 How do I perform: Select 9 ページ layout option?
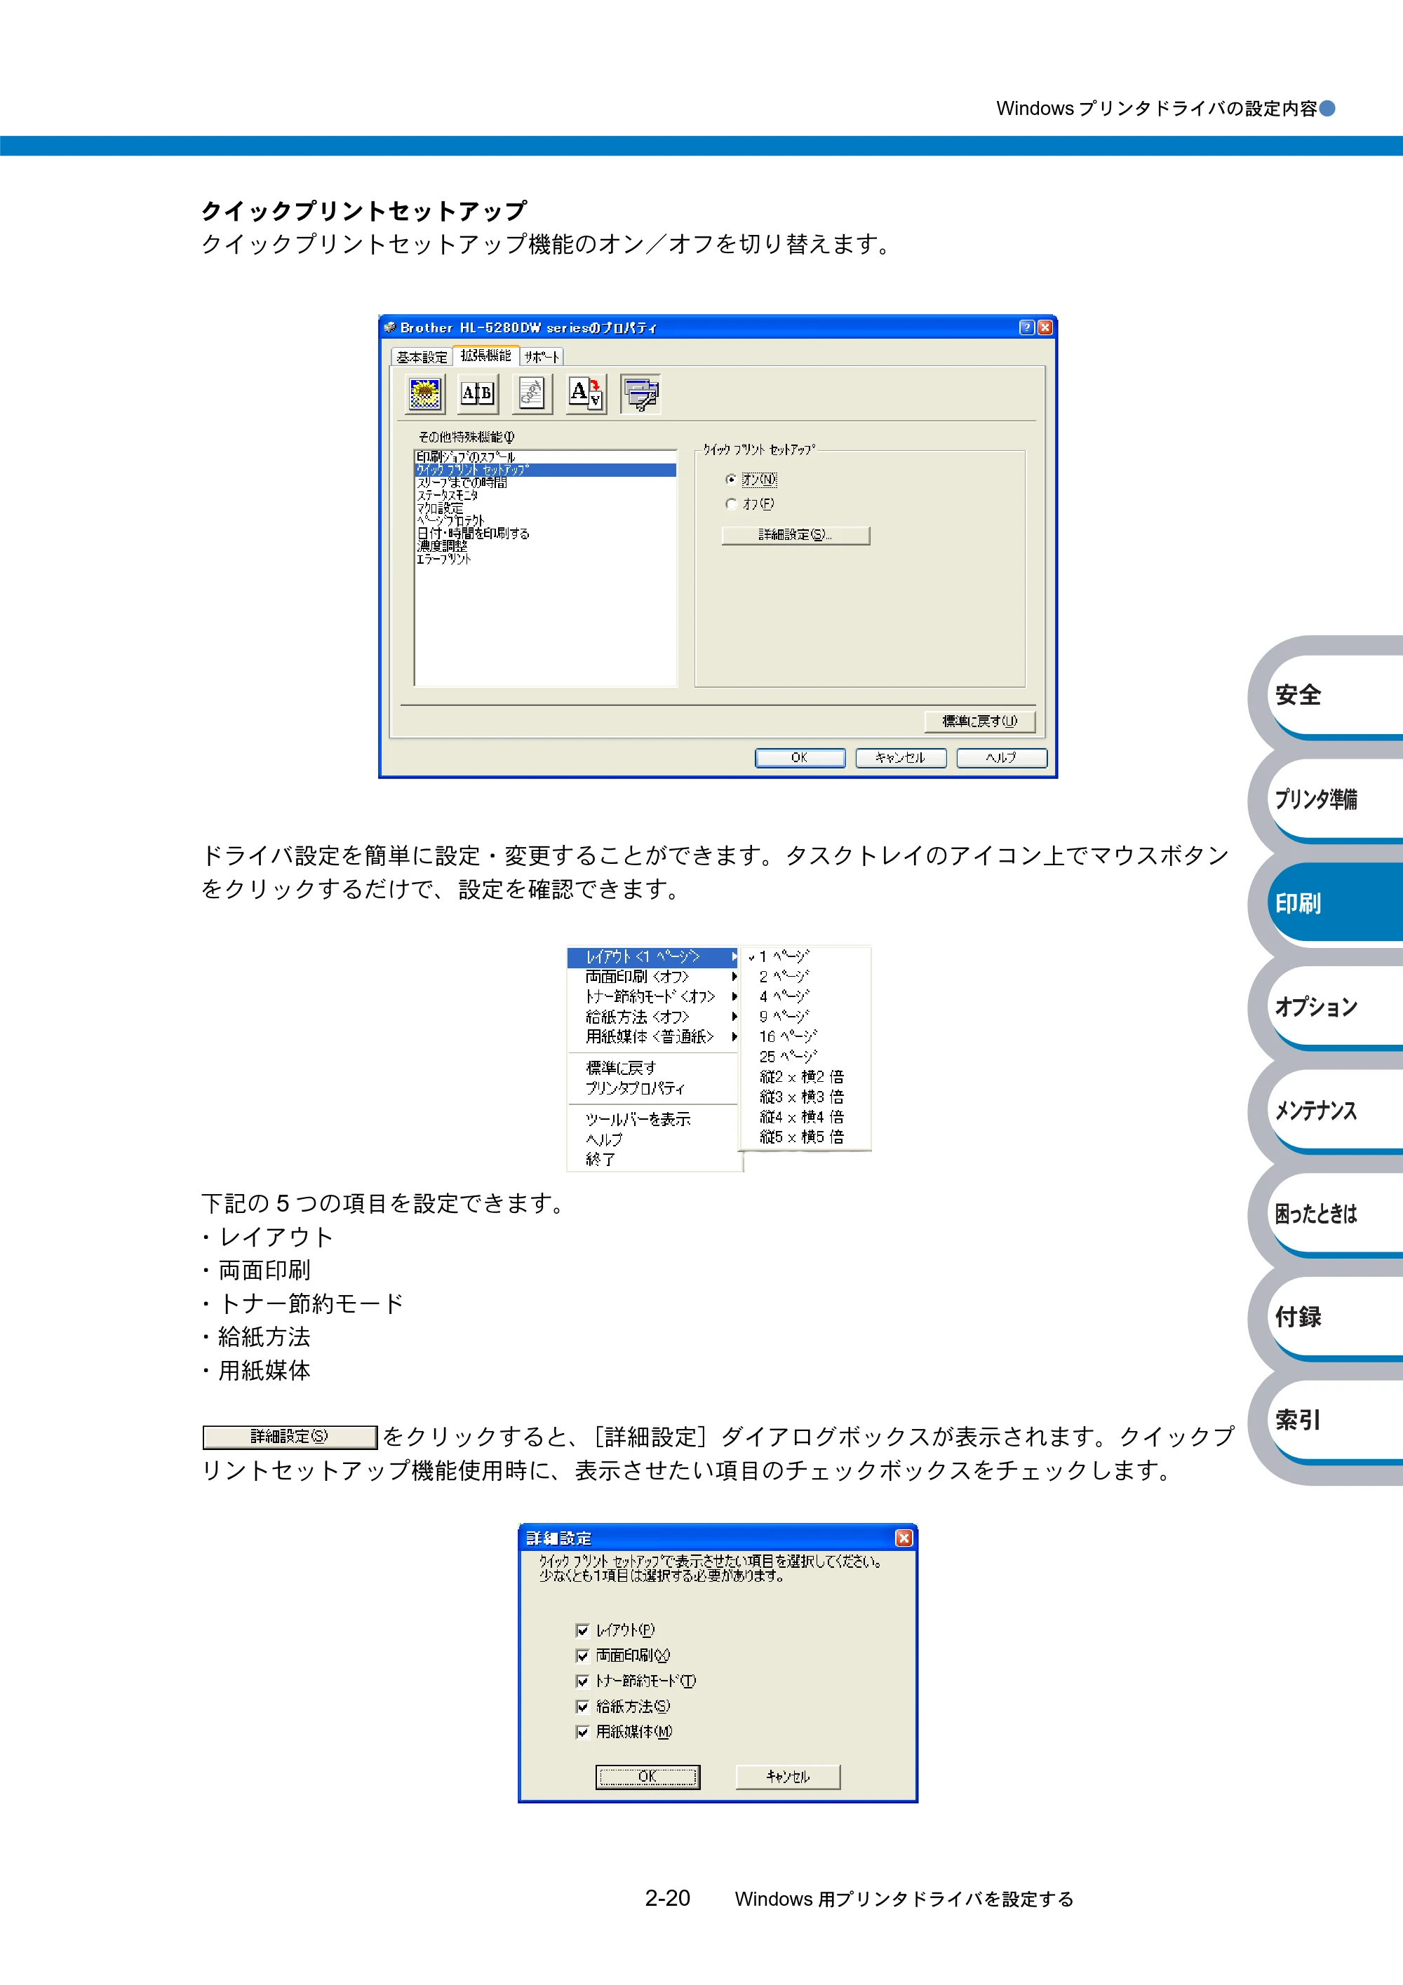pyautogui.click(x=806, y=1017)
